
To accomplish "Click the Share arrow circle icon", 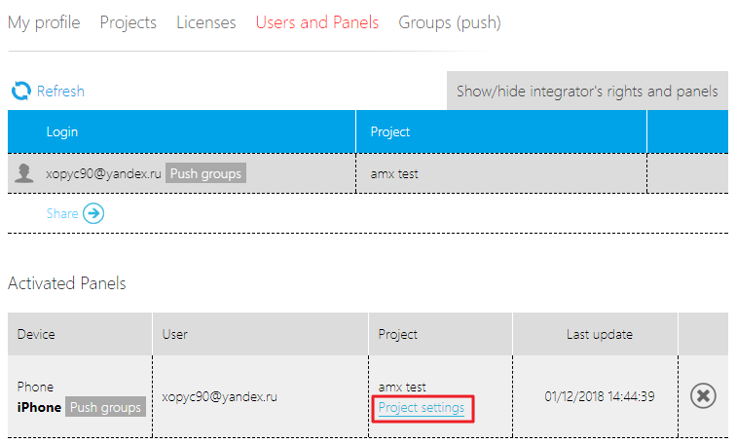I will click(93, 213).
